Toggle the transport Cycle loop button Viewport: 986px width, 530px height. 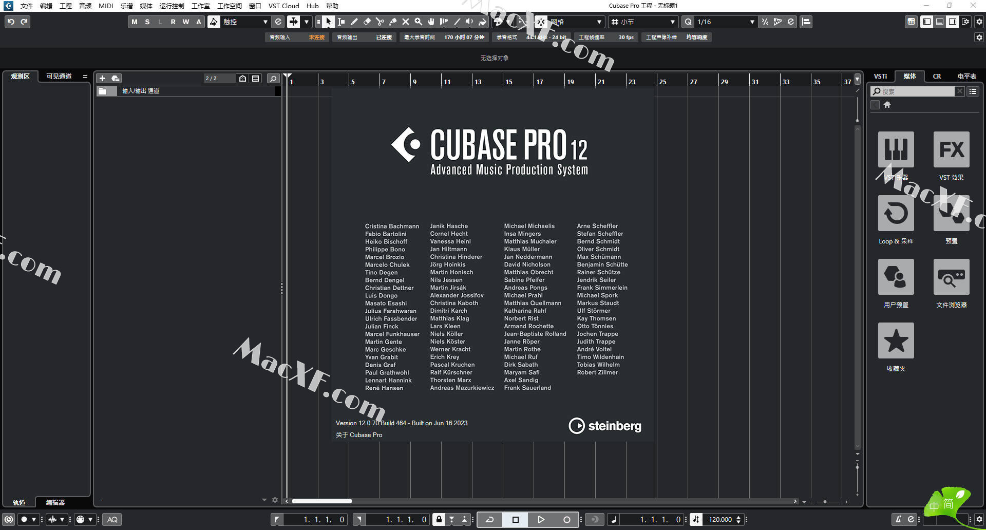coord(490,519)
